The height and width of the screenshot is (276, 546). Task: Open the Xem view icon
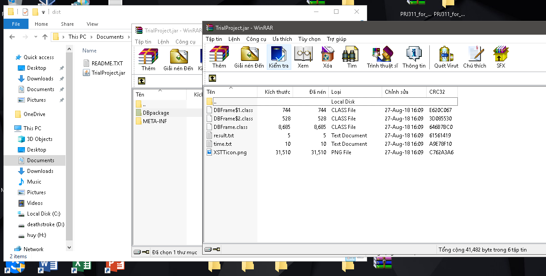(x=303, y=57)
